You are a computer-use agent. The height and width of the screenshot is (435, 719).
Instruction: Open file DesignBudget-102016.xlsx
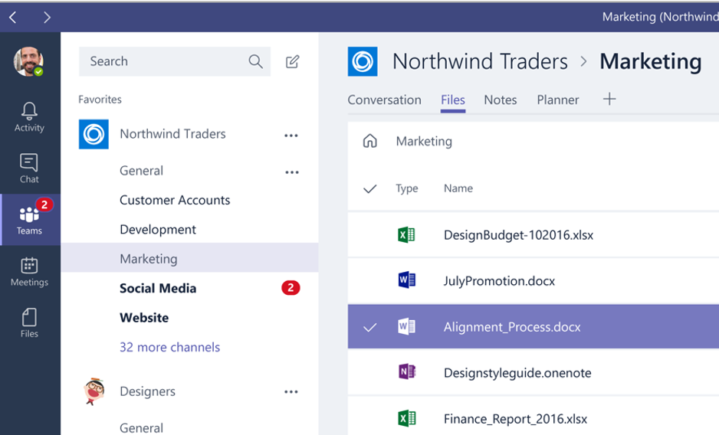coord(518,235)
